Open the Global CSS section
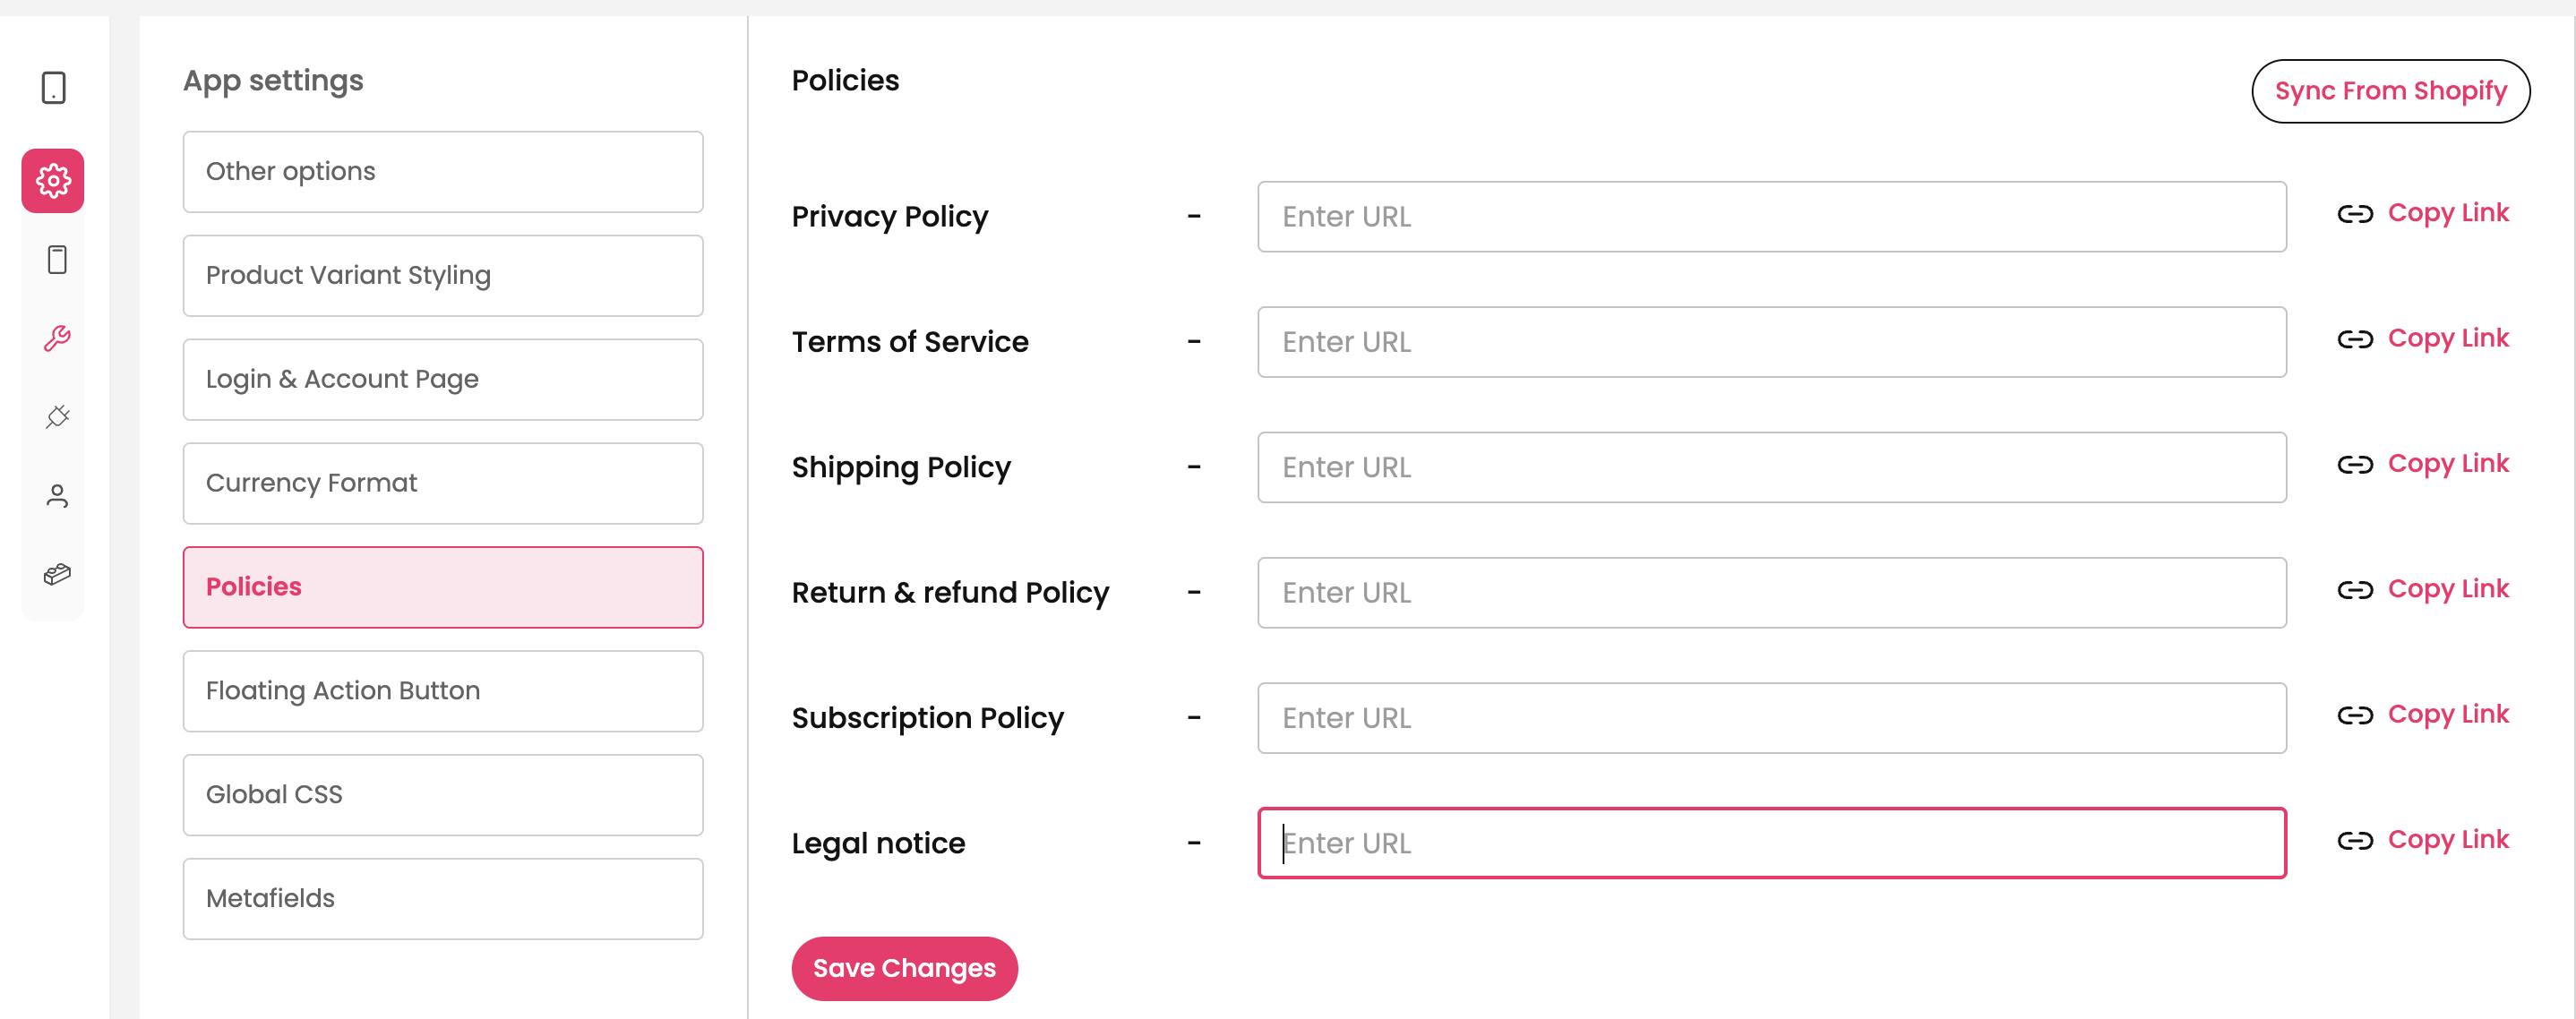This screenshot has height=1019, width=2576. tap(443, 795)
